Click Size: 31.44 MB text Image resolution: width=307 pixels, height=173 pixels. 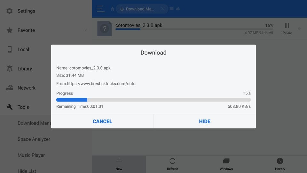pos(70,75)
